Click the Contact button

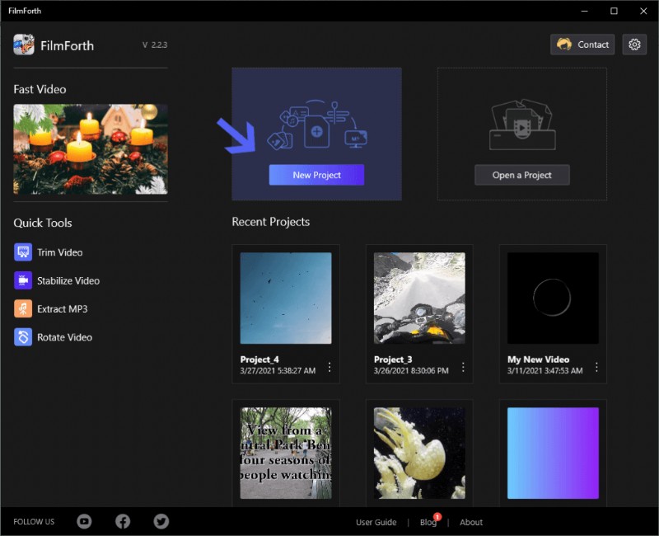582,45
